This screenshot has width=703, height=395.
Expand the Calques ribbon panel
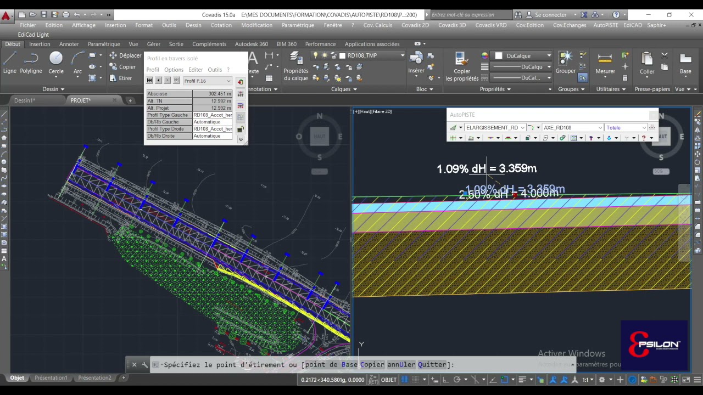click(x=344, y=89)
